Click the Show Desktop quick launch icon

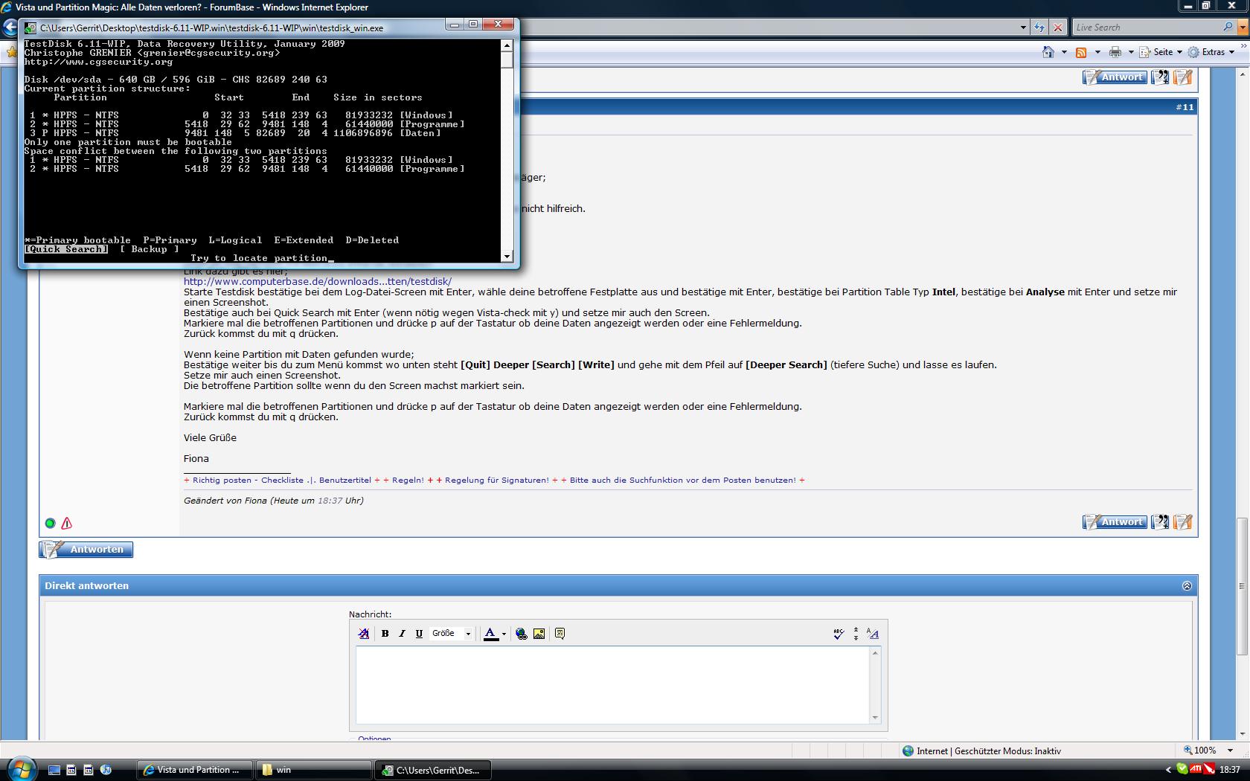tap(54, 770)
